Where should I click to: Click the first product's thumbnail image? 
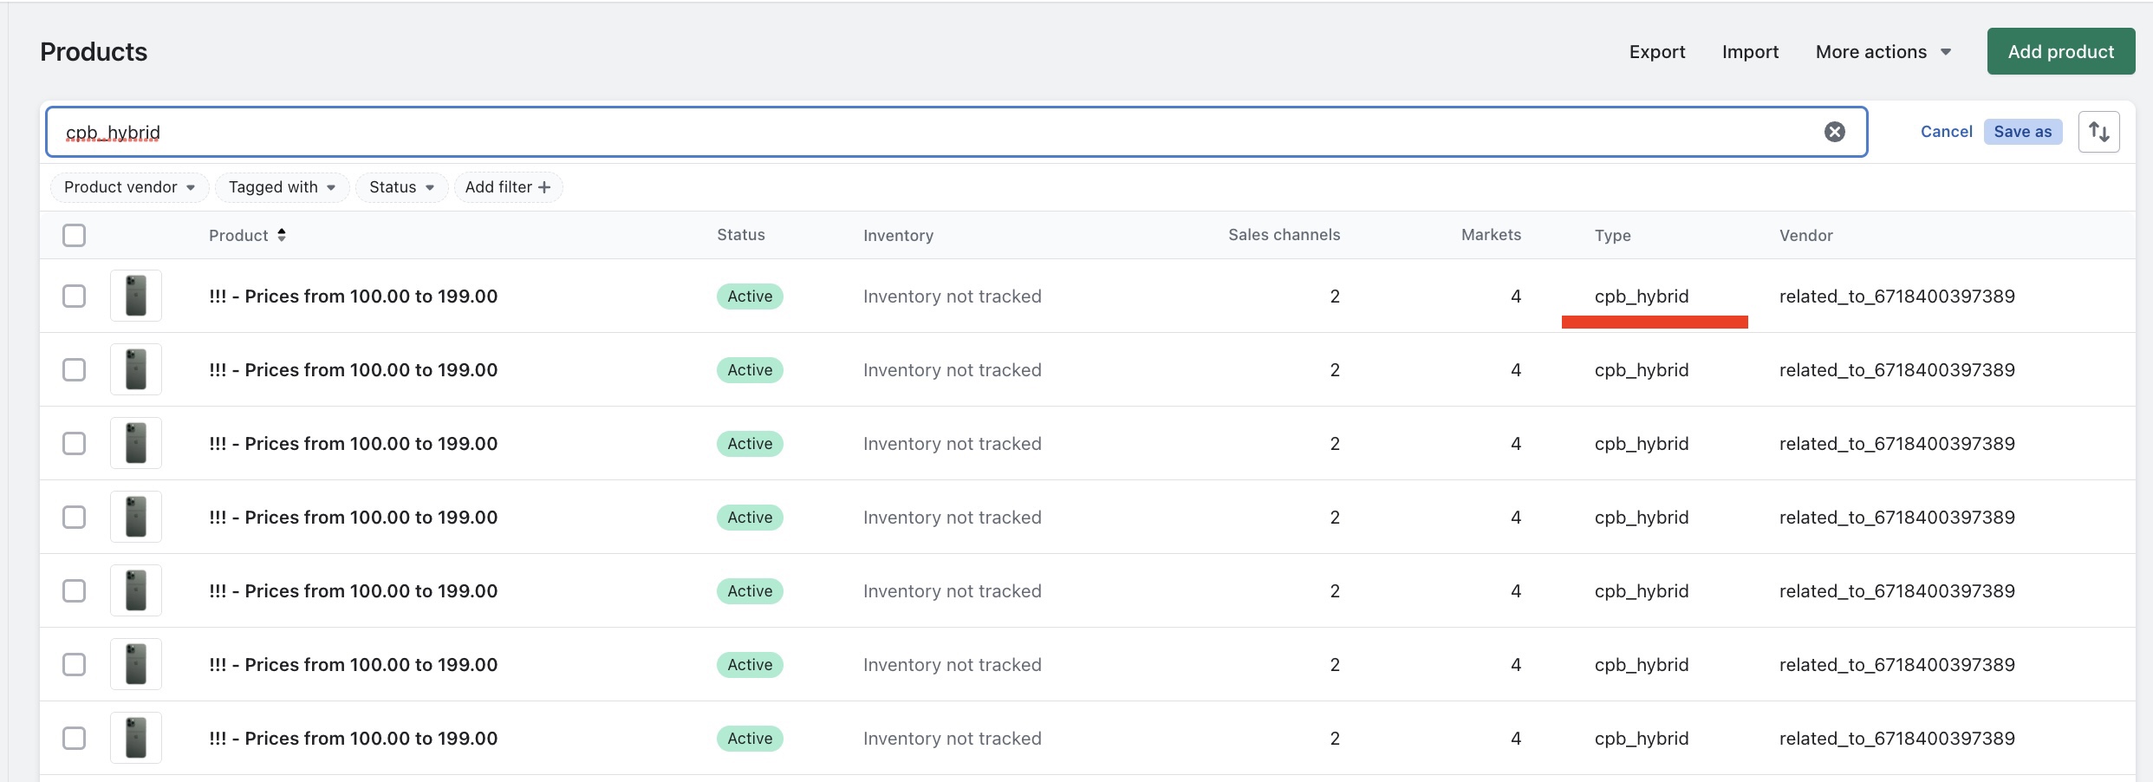coord(135,296)
